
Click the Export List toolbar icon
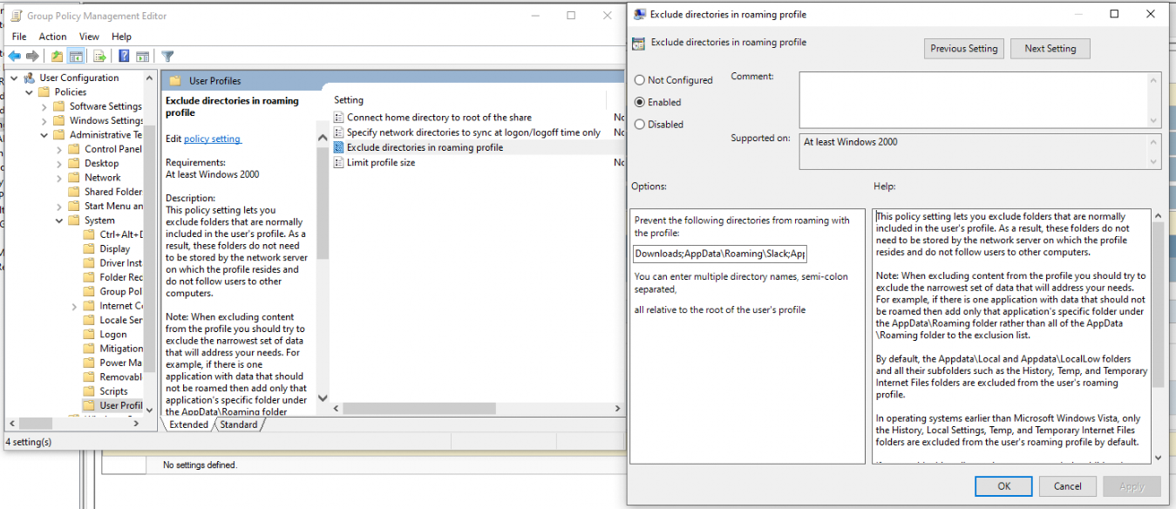pyautogui.click(x=99, y=55)
